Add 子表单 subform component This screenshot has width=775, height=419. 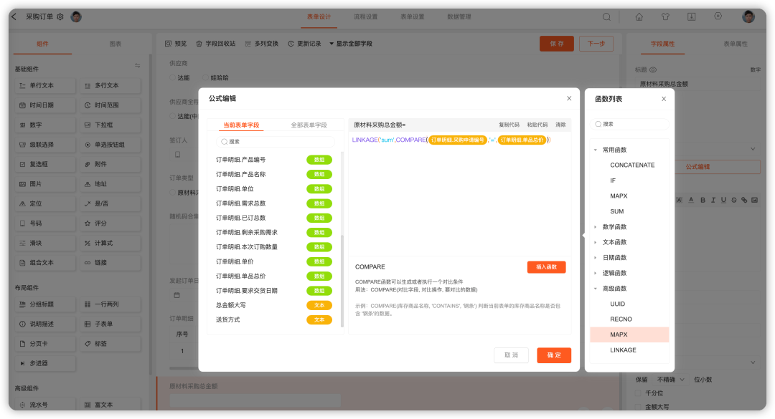[x=111, y=324]
